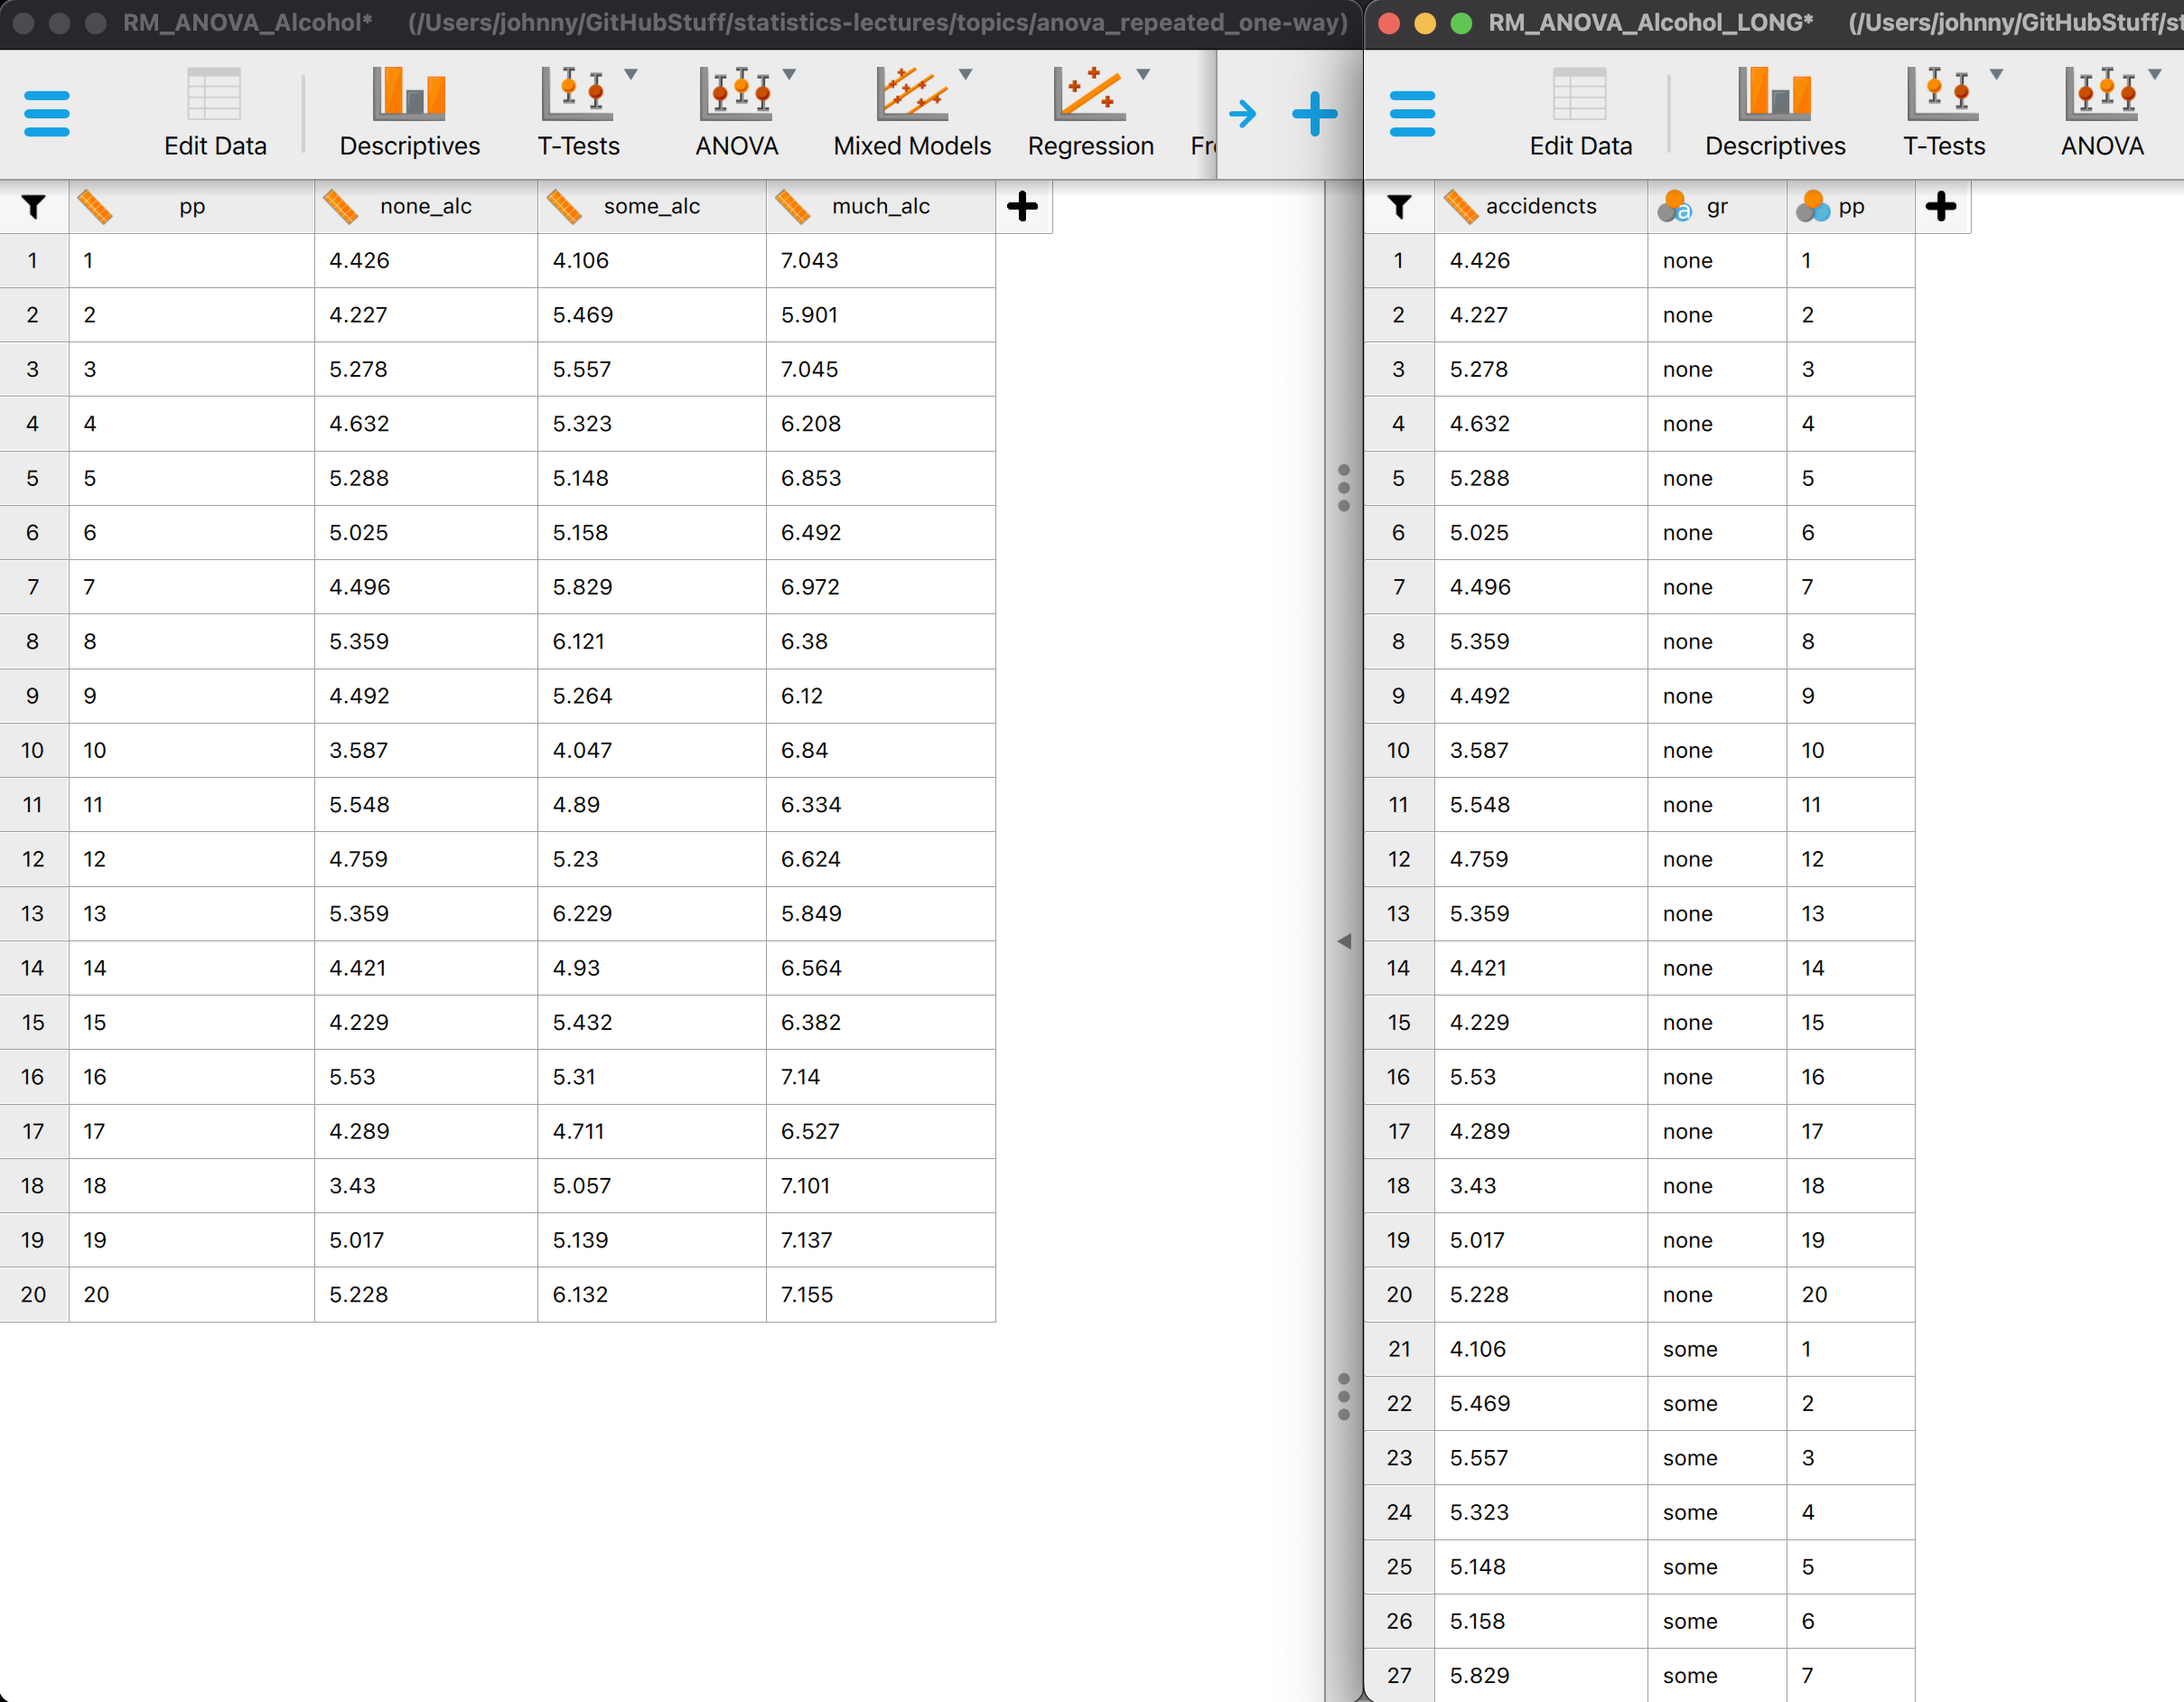Screen dimensions: 2184x1702
Task: Expand ANOVA dropdown in left window
Action: (x=789, y=74)
